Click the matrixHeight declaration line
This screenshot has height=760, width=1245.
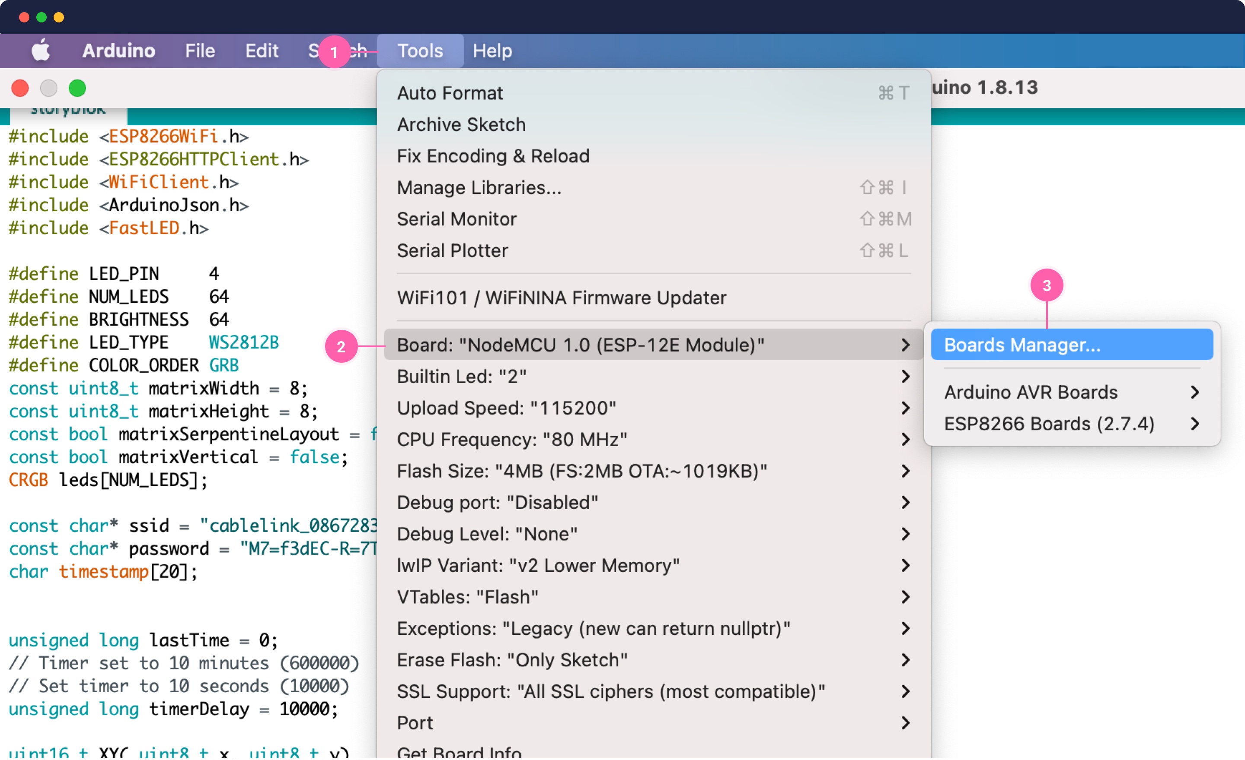coord(164,412)
